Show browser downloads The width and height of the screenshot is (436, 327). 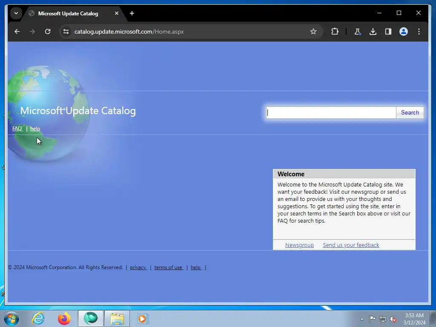(x=373, y=32)
